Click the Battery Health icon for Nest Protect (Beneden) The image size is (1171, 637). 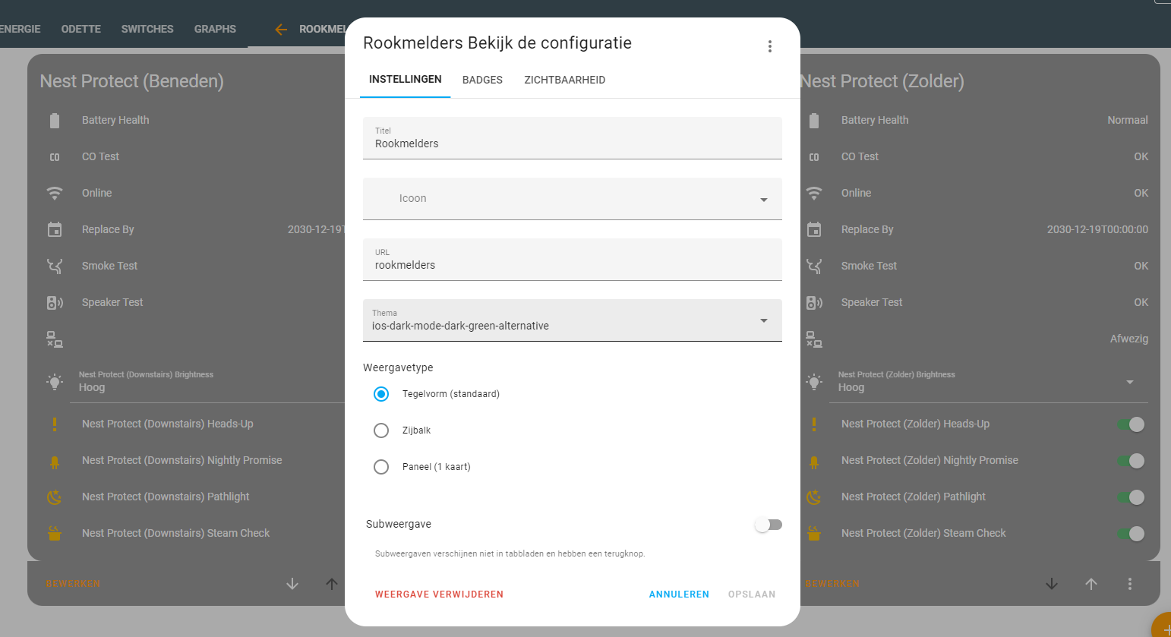(x=55, y=120)
